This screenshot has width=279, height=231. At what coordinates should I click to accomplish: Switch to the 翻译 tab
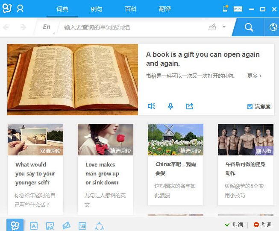(x=165, y=9)
